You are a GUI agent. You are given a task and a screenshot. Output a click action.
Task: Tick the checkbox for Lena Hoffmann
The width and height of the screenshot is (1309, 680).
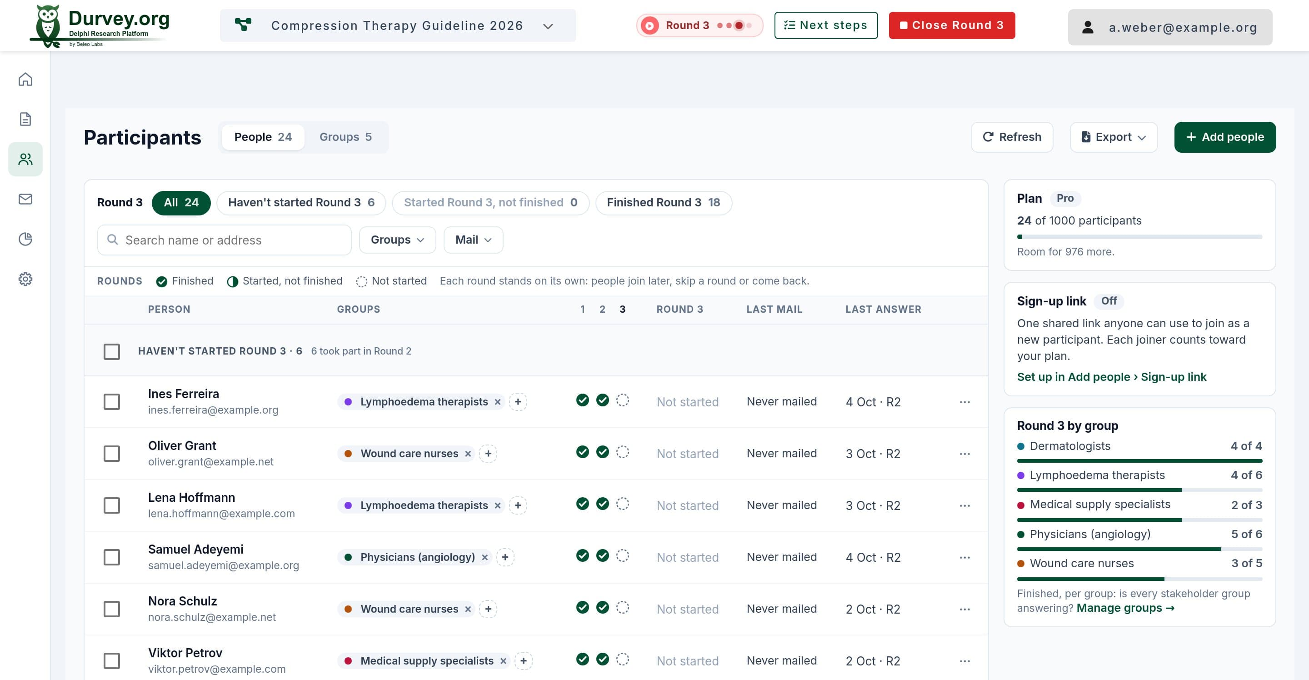point(112,505)
